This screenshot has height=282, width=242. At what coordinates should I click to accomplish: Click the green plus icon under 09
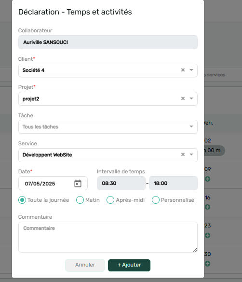(207, 179)
